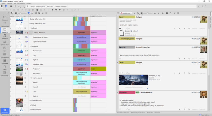The image size is (212, 116).
Task: Expand the Design & Marketing ENG project
Action: coord(29,19)
